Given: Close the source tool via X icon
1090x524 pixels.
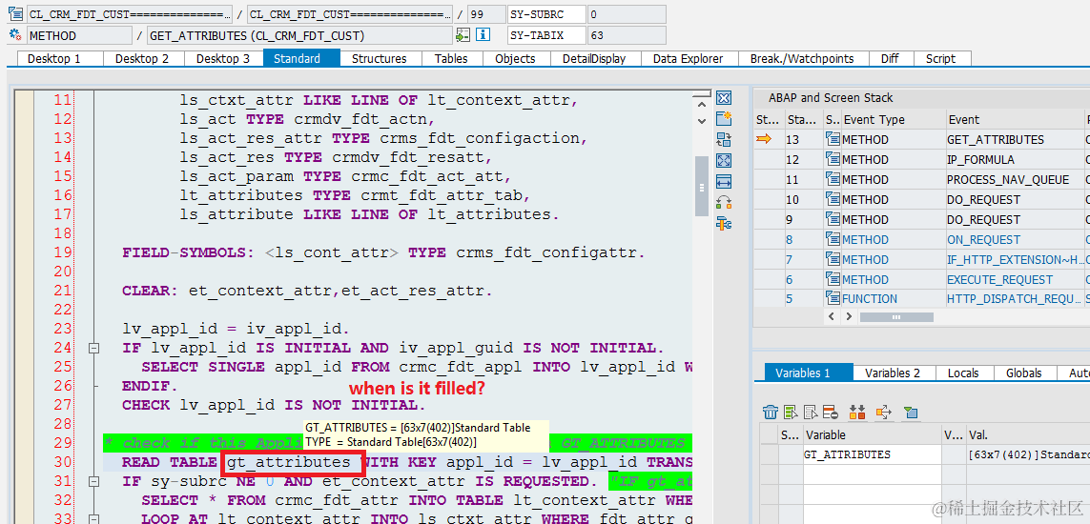Looking at the screenshot, I should [x=724, y=98].
